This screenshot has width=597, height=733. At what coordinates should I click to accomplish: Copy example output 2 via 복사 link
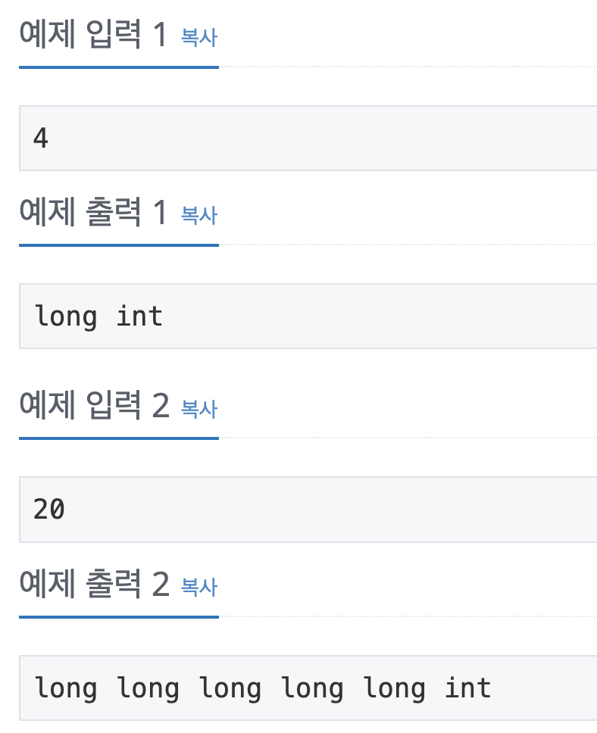click(x=199, y=587)
